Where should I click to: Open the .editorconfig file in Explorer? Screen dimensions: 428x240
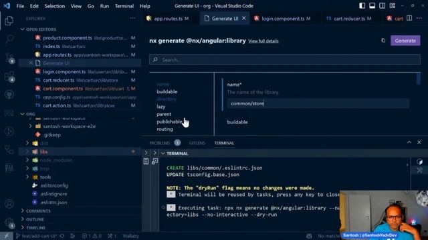(53, 185)
